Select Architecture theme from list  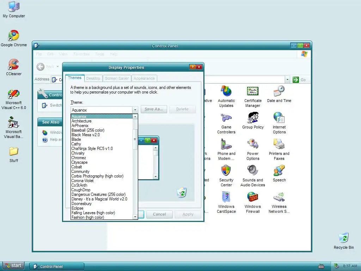(102, 121)
